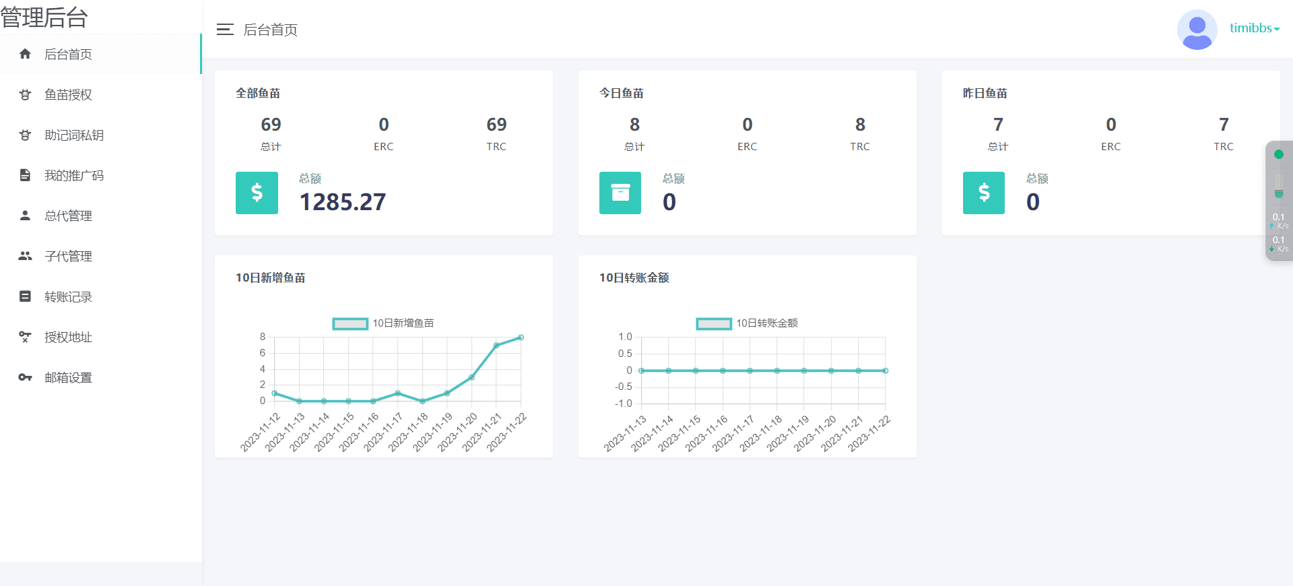Click the key icon next to 邮箱设置
The width and height of the screenshot is (1293, 586).
25,377
